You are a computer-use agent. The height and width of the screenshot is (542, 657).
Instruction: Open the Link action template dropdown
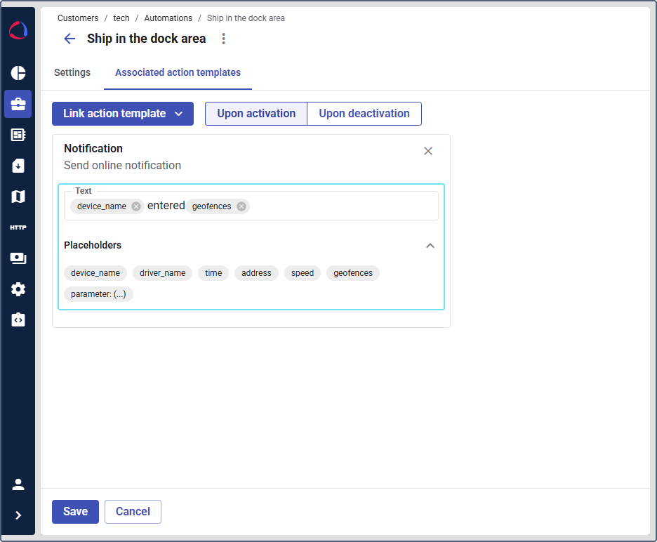[x=123, y=114]
